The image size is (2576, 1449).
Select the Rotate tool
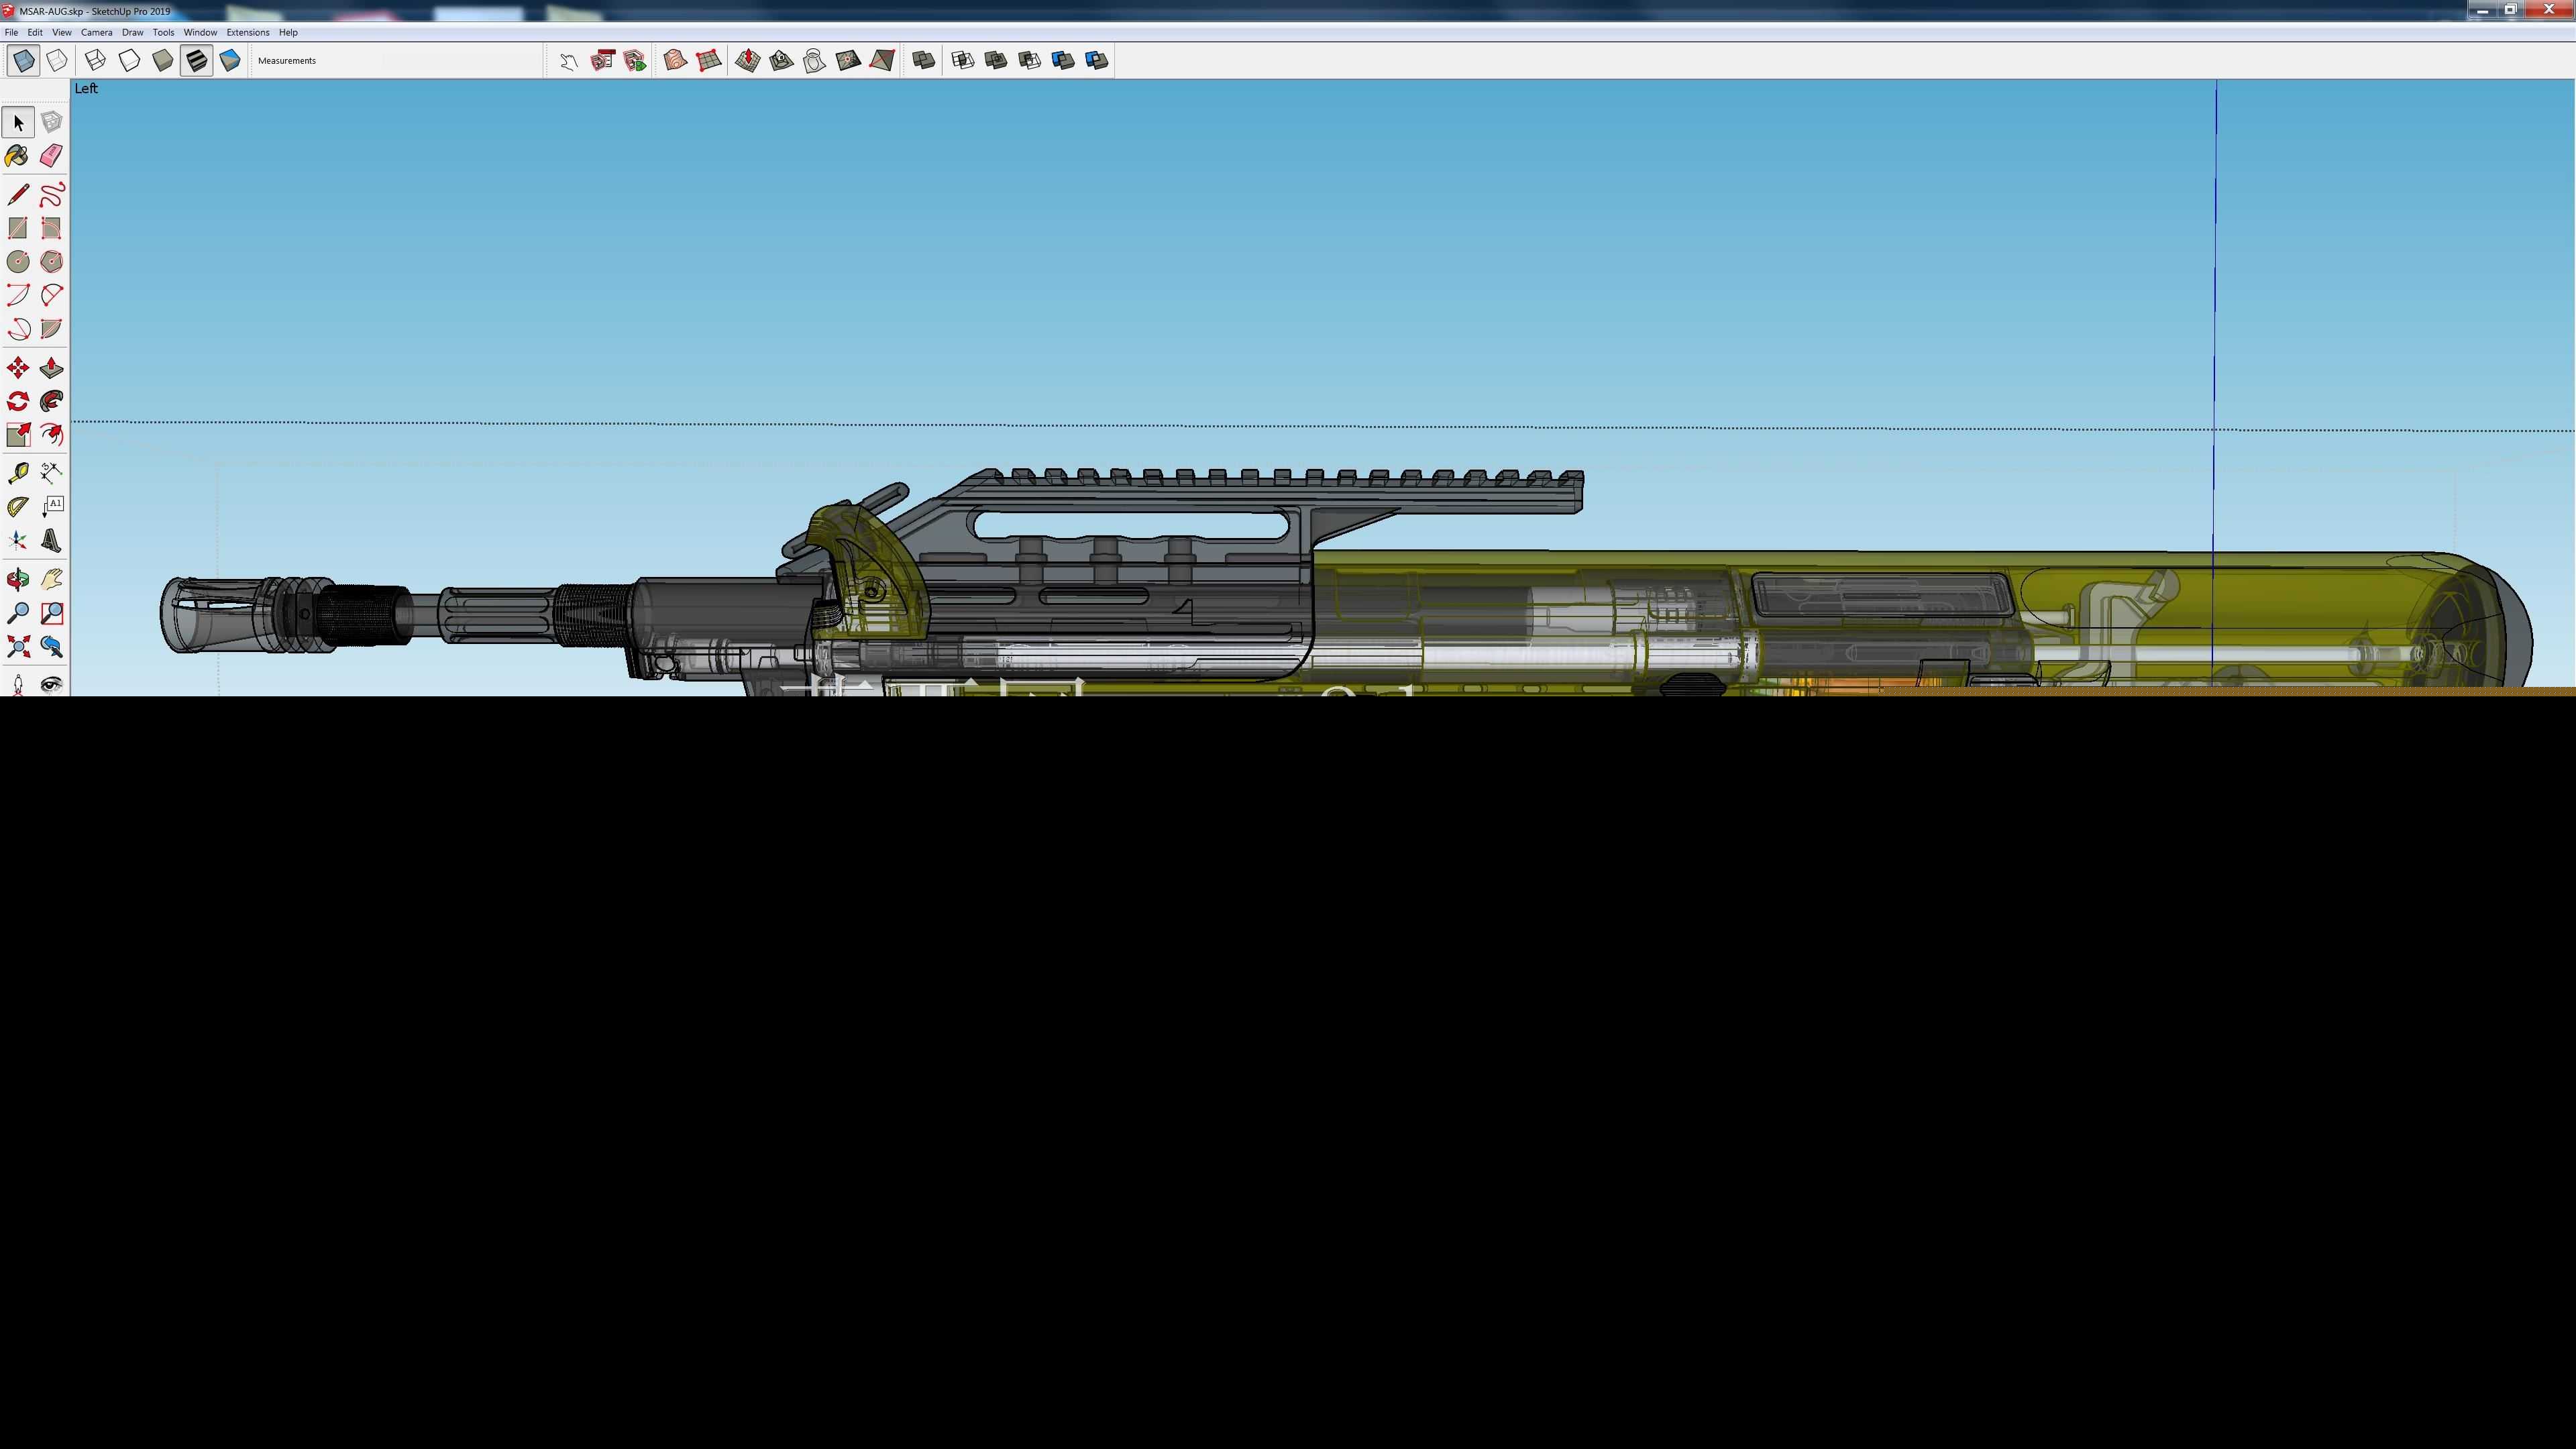point(18,402)
